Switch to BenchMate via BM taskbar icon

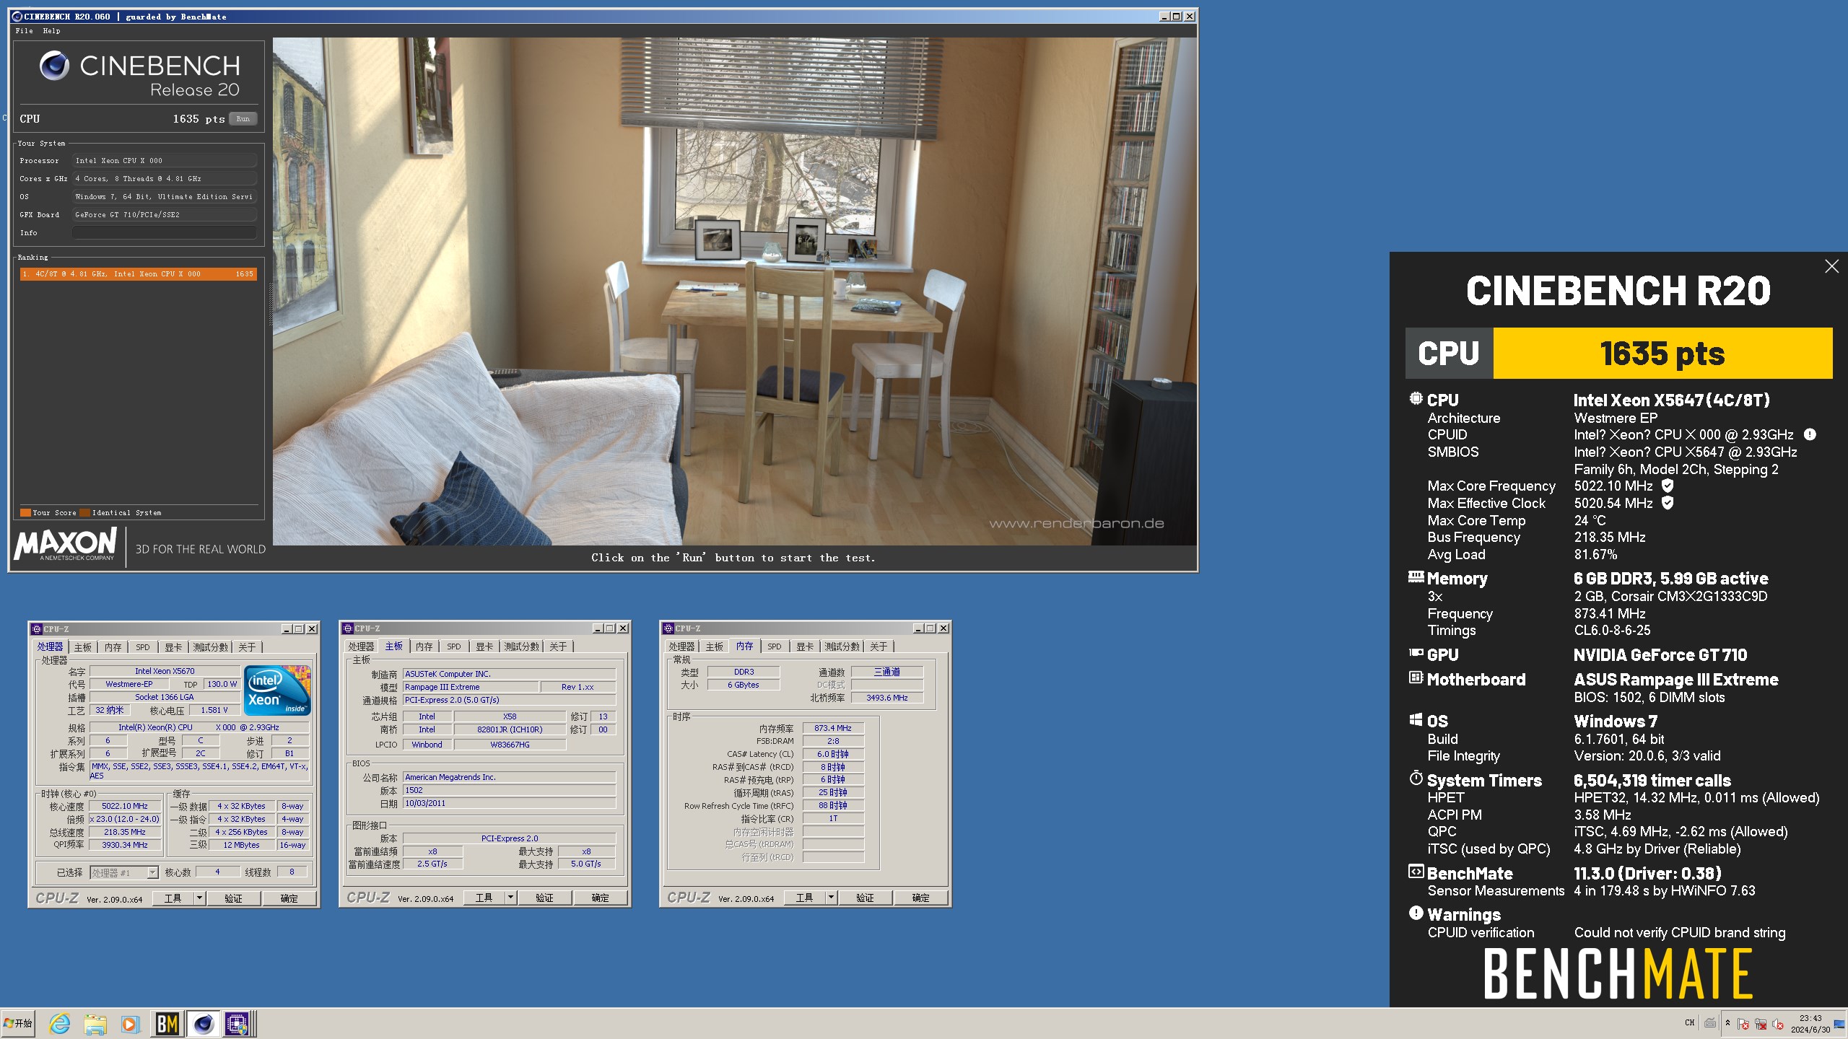(167, 1024)
